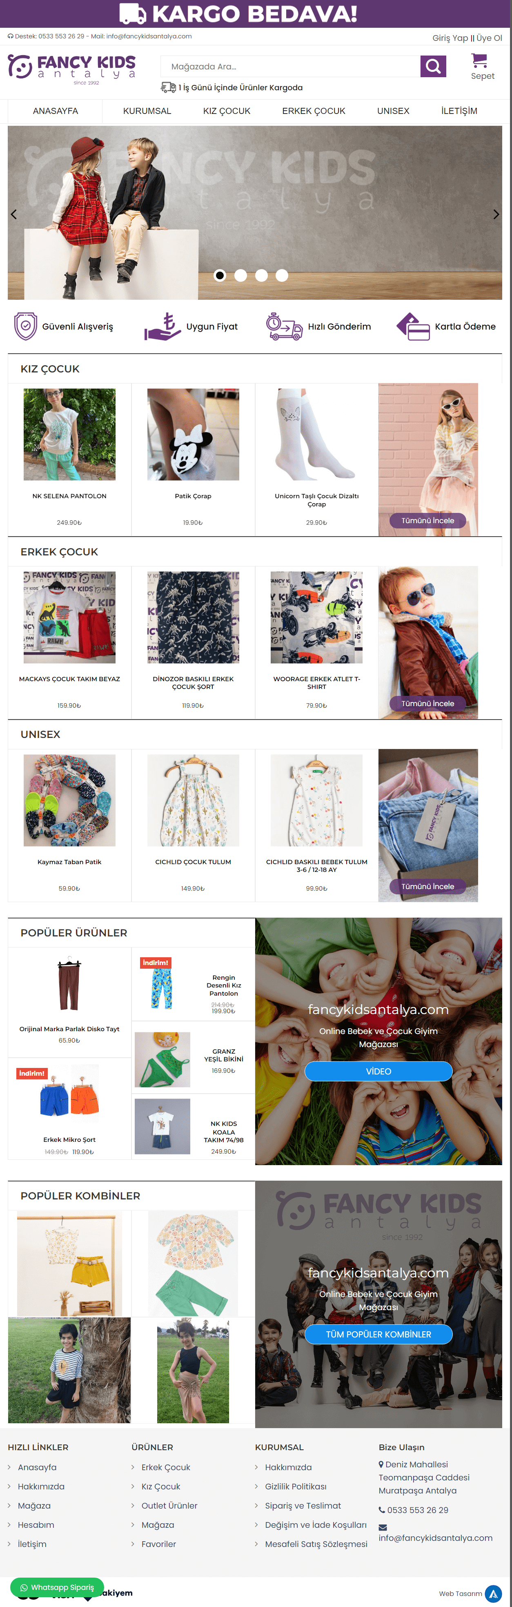The image size is (512, 1607).
Task: Click the Hızlı Gönderim delivery truck icon
Action: point(284,326)
